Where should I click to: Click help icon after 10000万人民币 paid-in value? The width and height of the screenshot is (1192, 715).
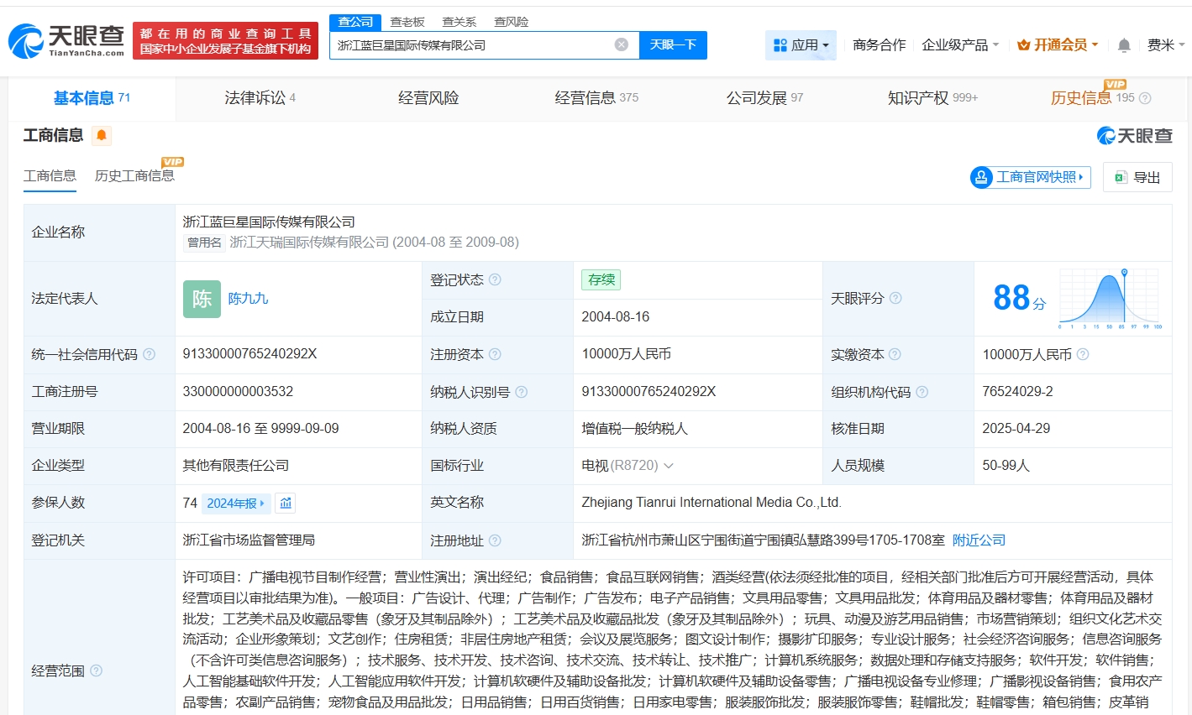1083,354
